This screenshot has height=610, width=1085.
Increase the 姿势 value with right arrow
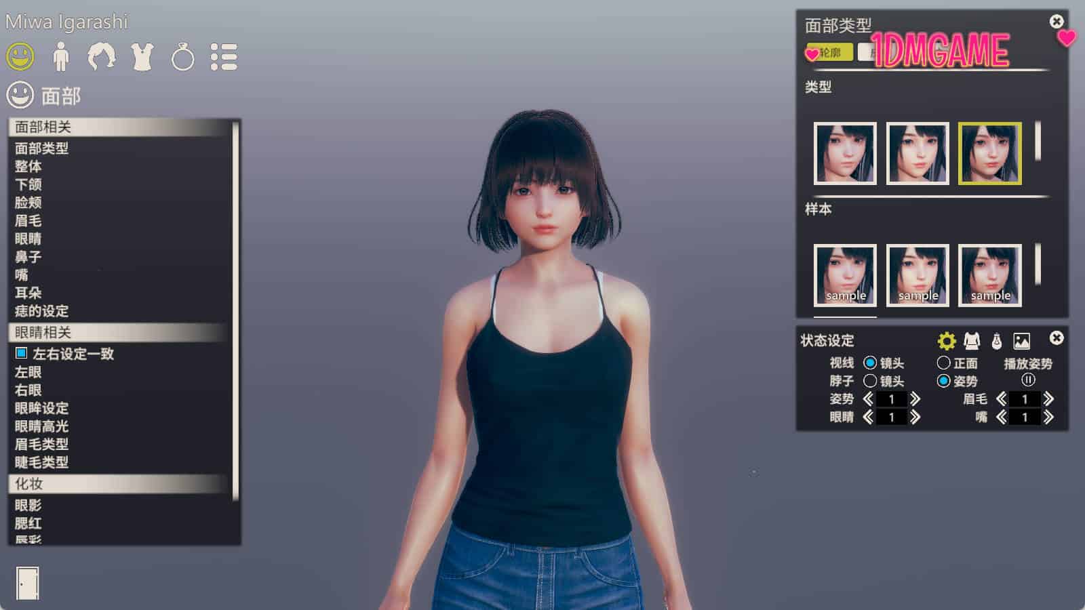(915, 399)
